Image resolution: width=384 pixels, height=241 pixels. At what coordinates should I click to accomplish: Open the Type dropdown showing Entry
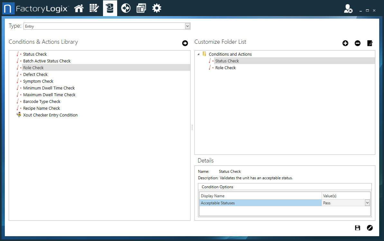click(187, 26)
